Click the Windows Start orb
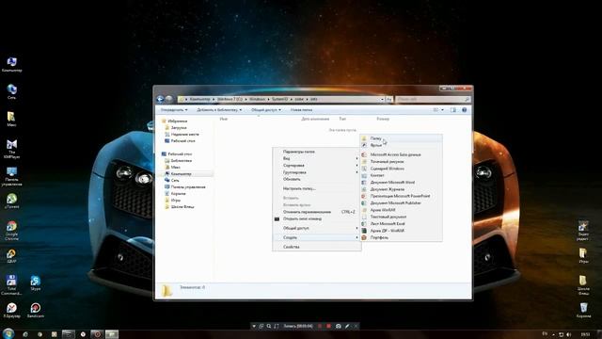 click(8, 333)
